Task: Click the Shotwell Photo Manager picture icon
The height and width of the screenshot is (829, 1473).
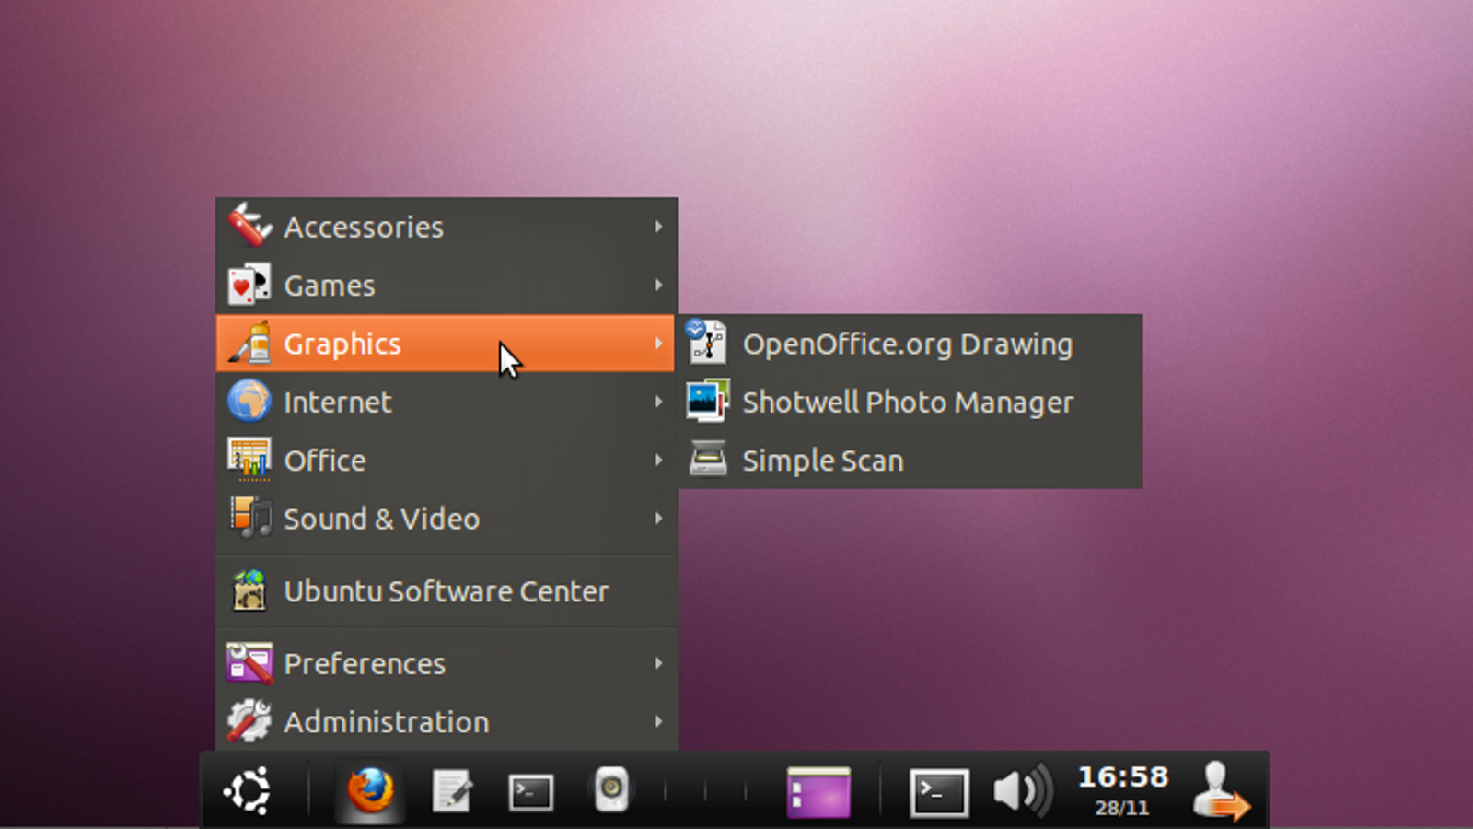Action: 707,401
